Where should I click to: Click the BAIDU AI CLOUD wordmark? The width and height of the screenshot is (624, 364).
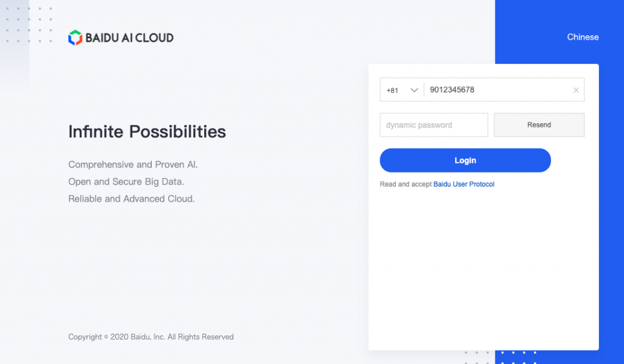tap(129, 38)
